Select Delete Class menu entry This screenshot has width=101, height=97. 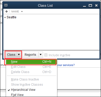[32, 72]
